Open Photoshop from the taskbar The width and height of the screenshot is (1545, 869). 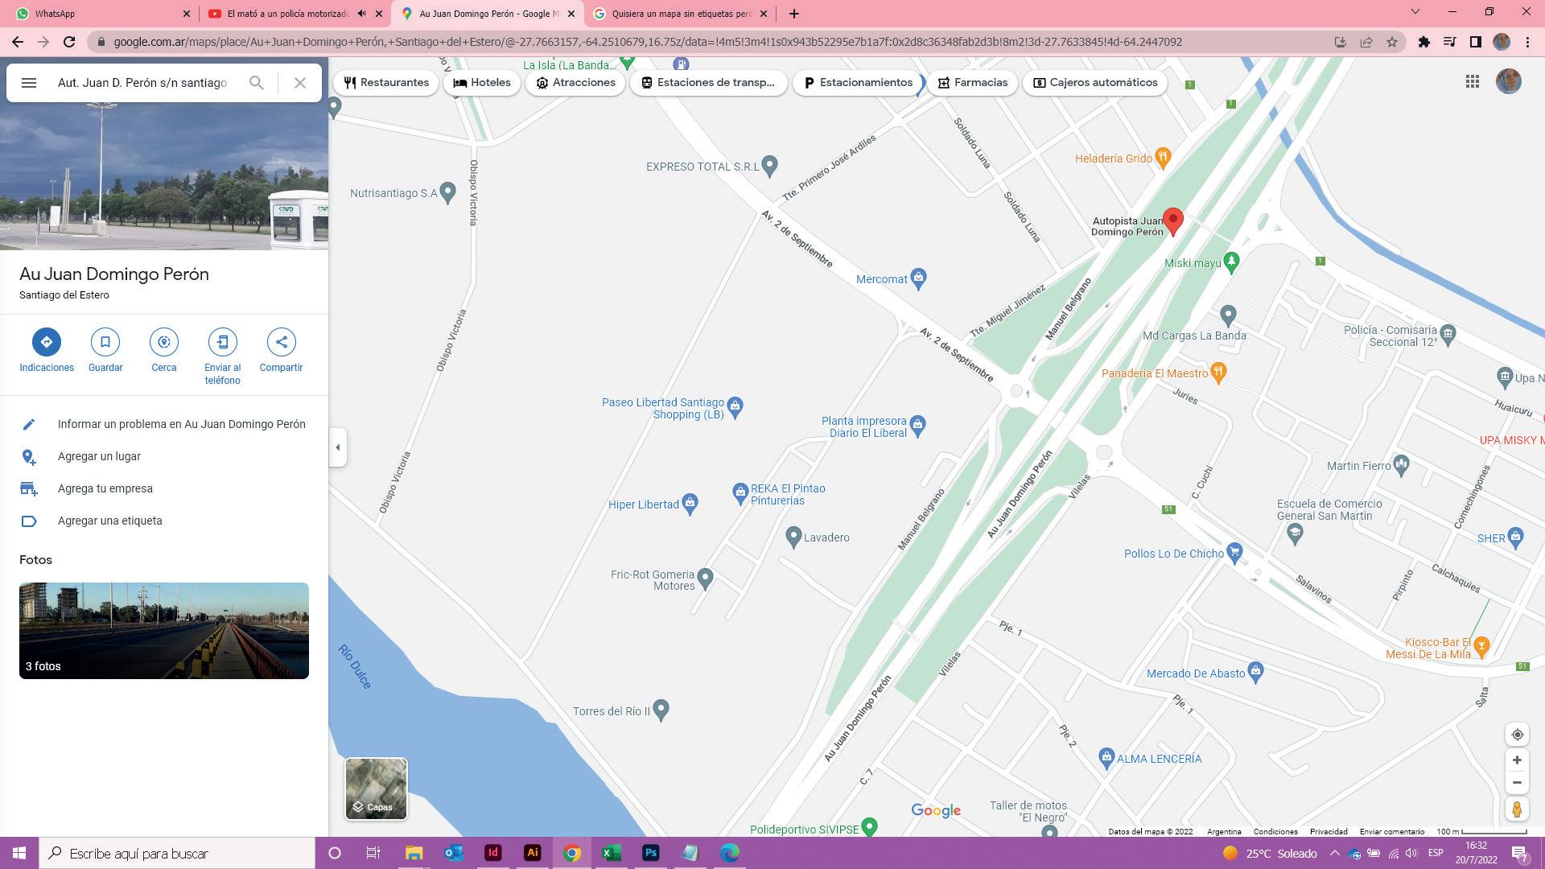click(x=651, y=853)
